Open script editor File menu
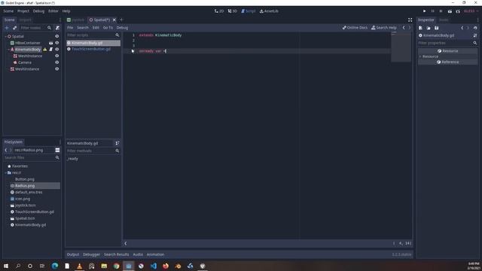Screen dimensions: 482x271 coord(70,28)
